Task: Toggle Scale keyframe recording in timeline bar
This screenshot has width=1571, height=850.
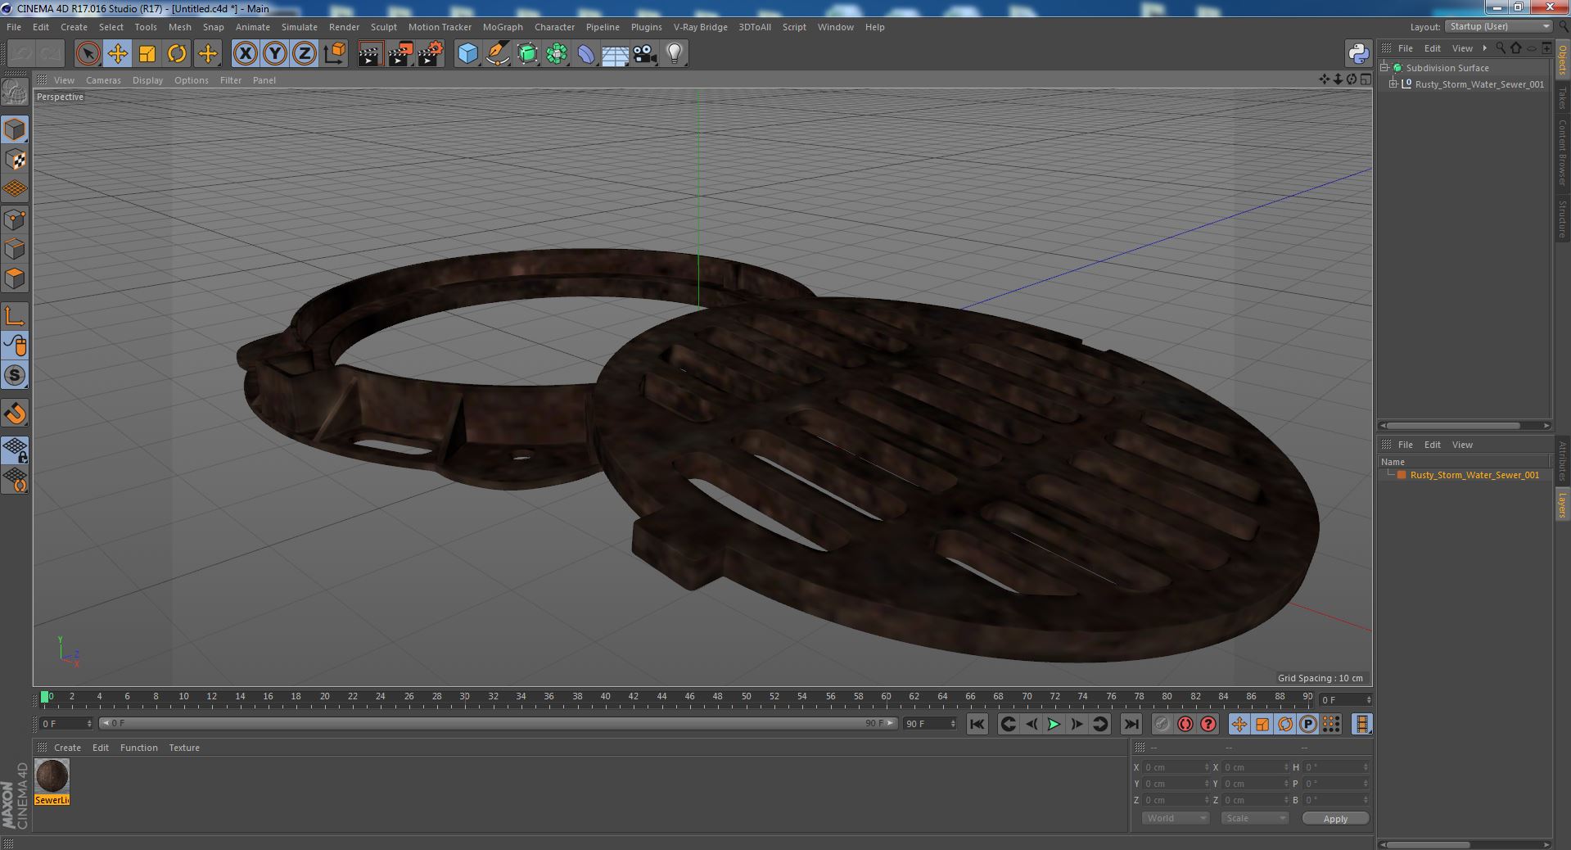Action: [1262, 724]
